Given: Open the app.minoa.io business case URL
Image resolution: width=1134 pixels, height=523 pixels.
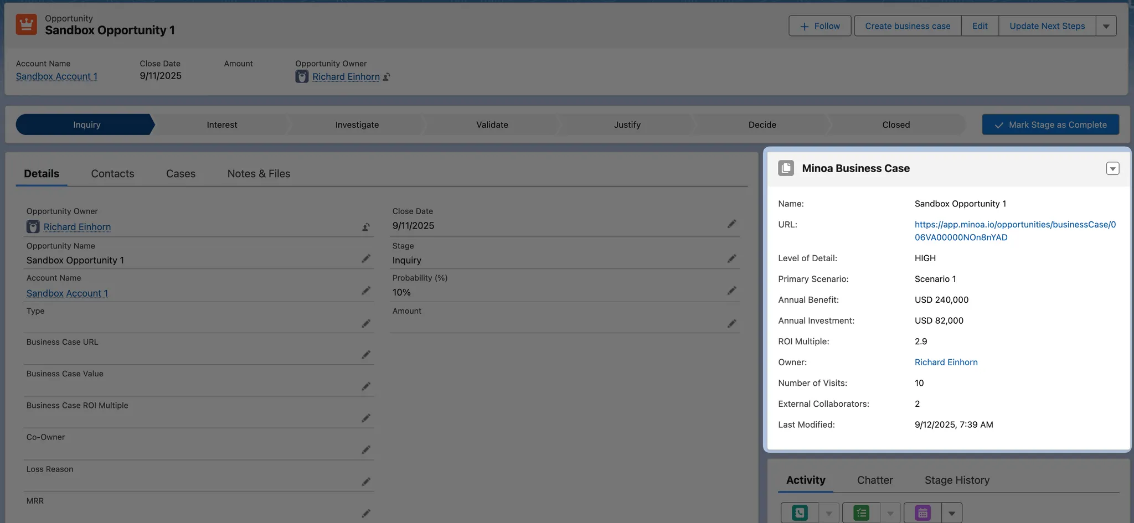Looking at the screenshot, I should (x=1015, y=231).
